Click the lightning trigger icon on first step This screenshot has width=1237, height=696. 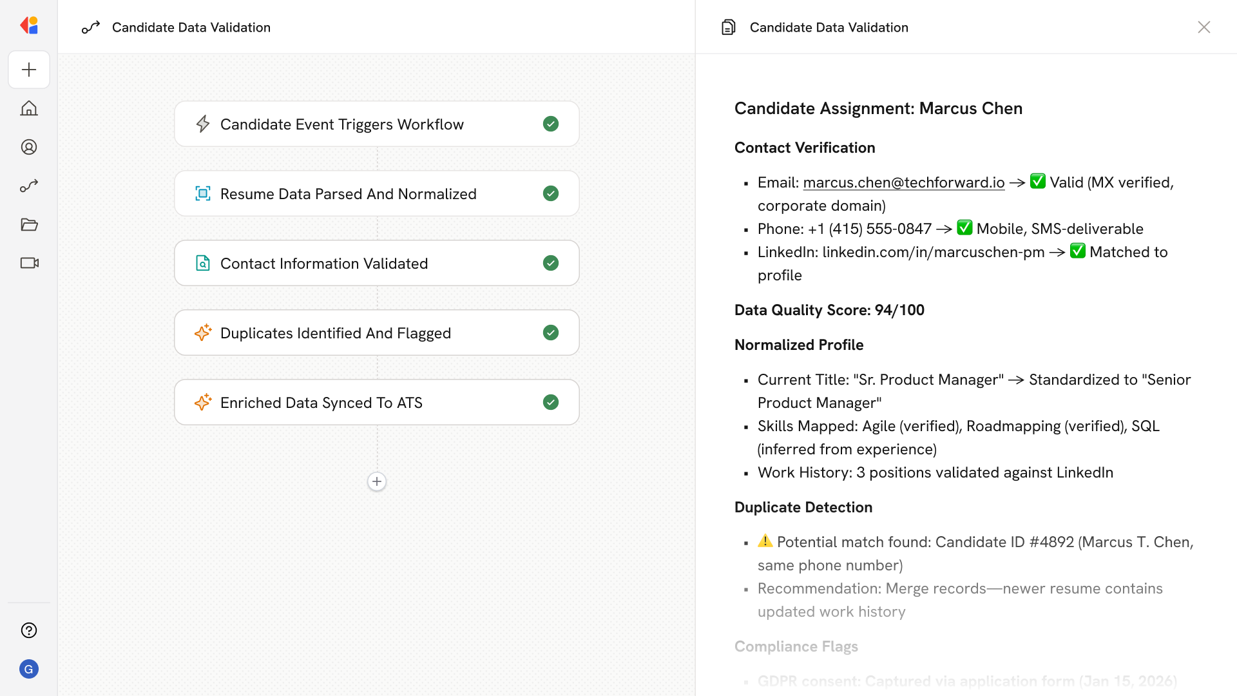[x=203, y=124]
